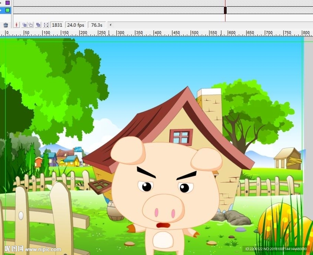Image resolution: width=313 pixels, height=255 pixels.
Task: Click the 76.3s elapsed time value
Action: (97, 25)
